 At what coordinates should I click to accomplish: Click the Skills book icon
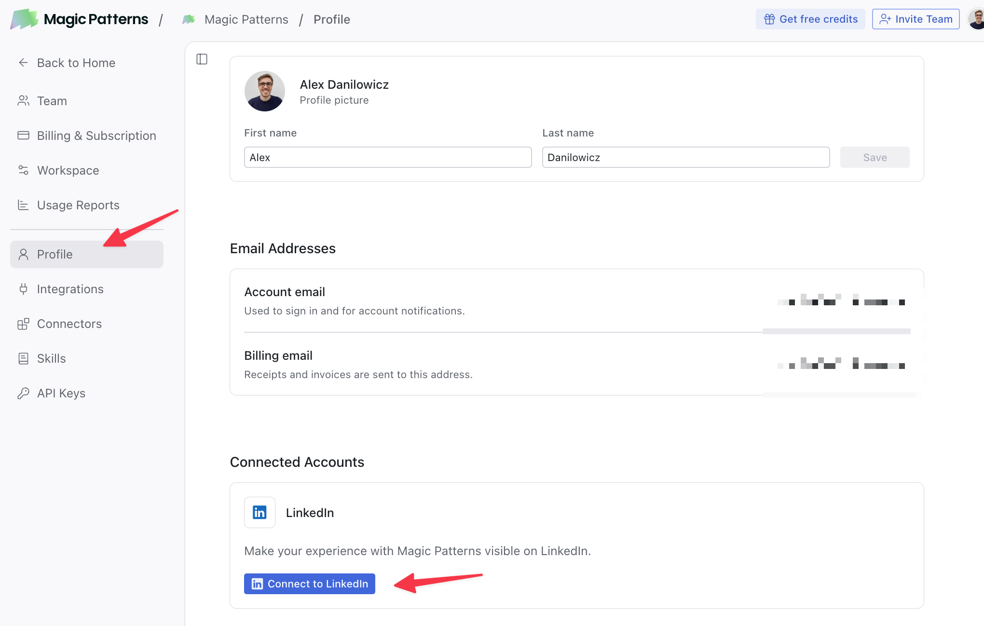23,358
